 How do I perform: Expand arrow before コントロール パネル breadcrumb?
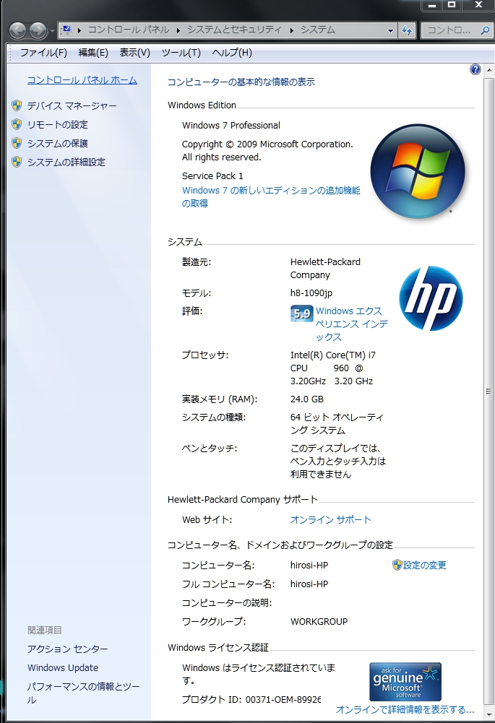tap(79, 30)
